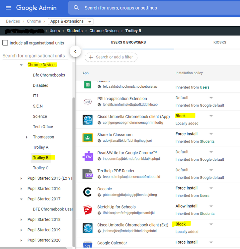Click the top search for users field
The image size is (240, 249).
pyautogui.click(x=154, y=8)
